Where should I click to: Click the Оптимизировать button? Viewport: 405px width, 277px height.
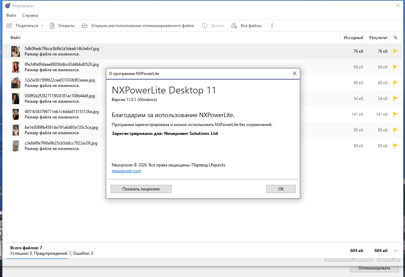(374, 268)
